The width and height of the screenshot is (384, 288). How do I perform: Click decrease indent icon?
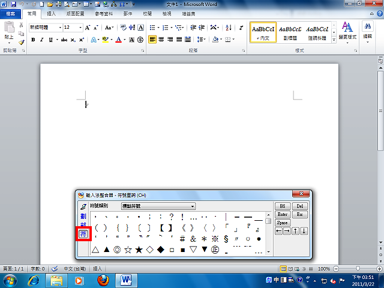tap(193, 28)
